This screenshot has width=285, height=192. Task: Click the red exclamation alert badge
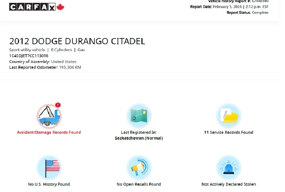[58, 105]
